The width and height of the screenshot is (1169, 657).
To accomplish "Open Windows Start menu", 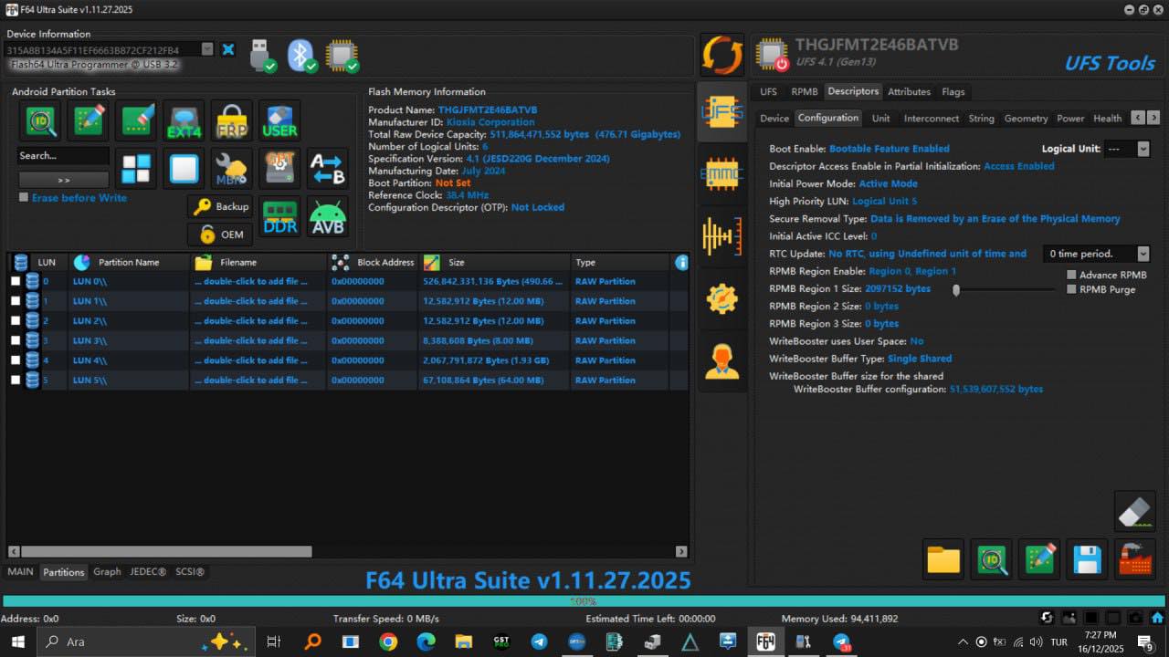I will (x=18, y=641).
